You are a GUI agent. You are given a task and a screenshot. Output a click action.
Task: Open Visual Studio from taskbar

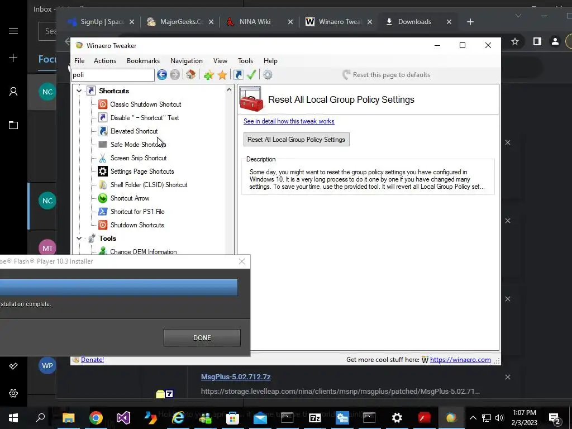point(123,418)
